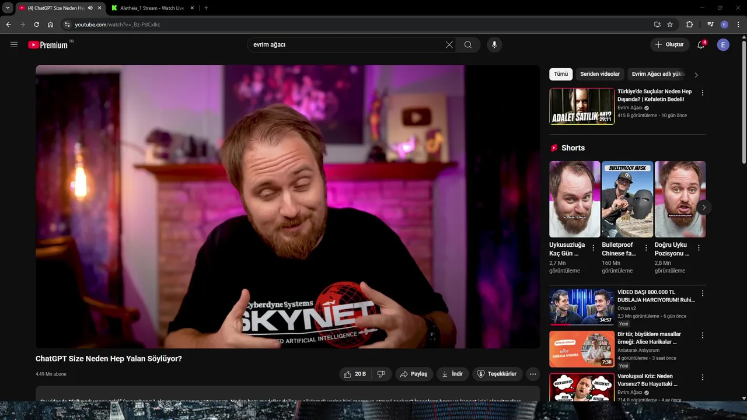This screenshot has height=420, width=747.
Task: Open the Uykusuzluğa Kaç Gün short thumbnail
Action: (x=575, y=199)
